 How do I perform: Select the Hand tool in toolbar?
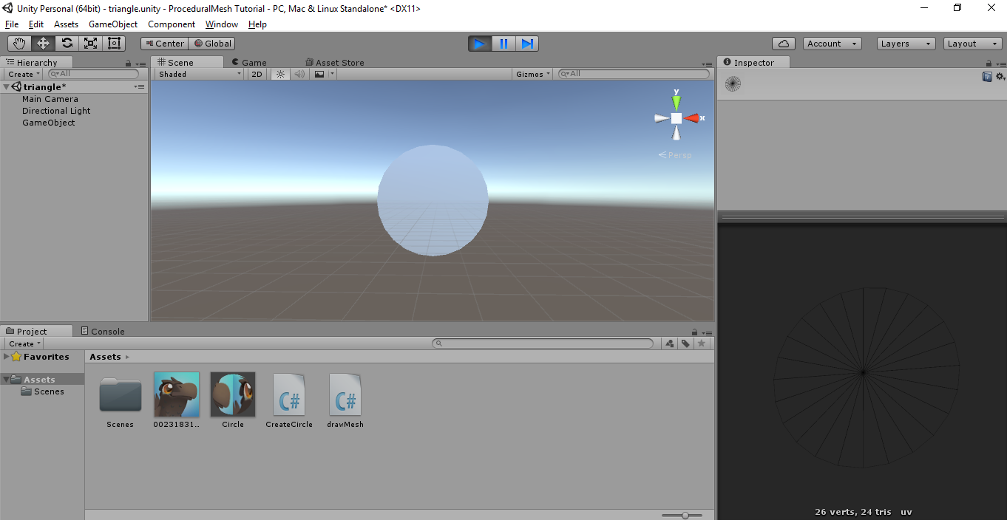pyautogui.click(x=19, y=44)
